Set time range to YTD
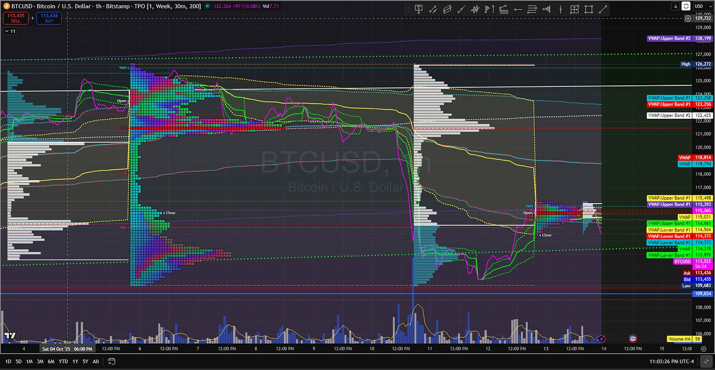Image resolution: width=715 pixels, height=370 pixels. pos(63,361)
